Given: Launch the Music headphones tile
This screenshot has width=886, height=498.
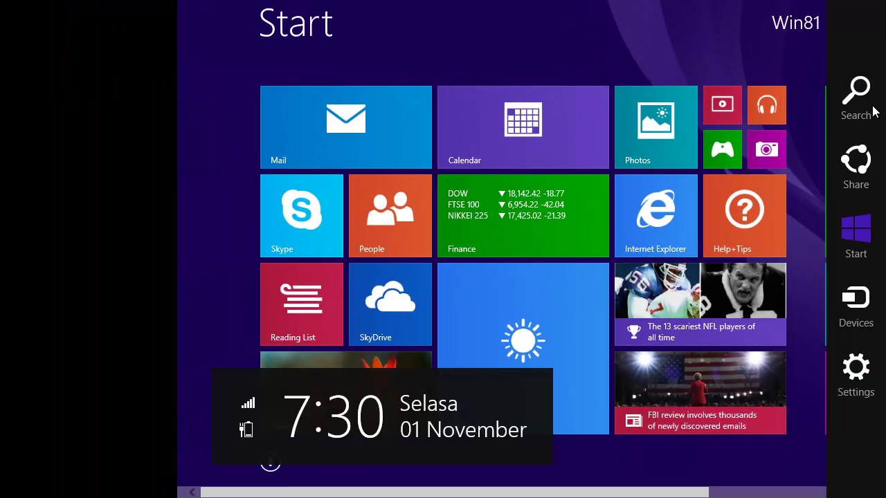Looking at the screenshot, I should tap(767, 105).
